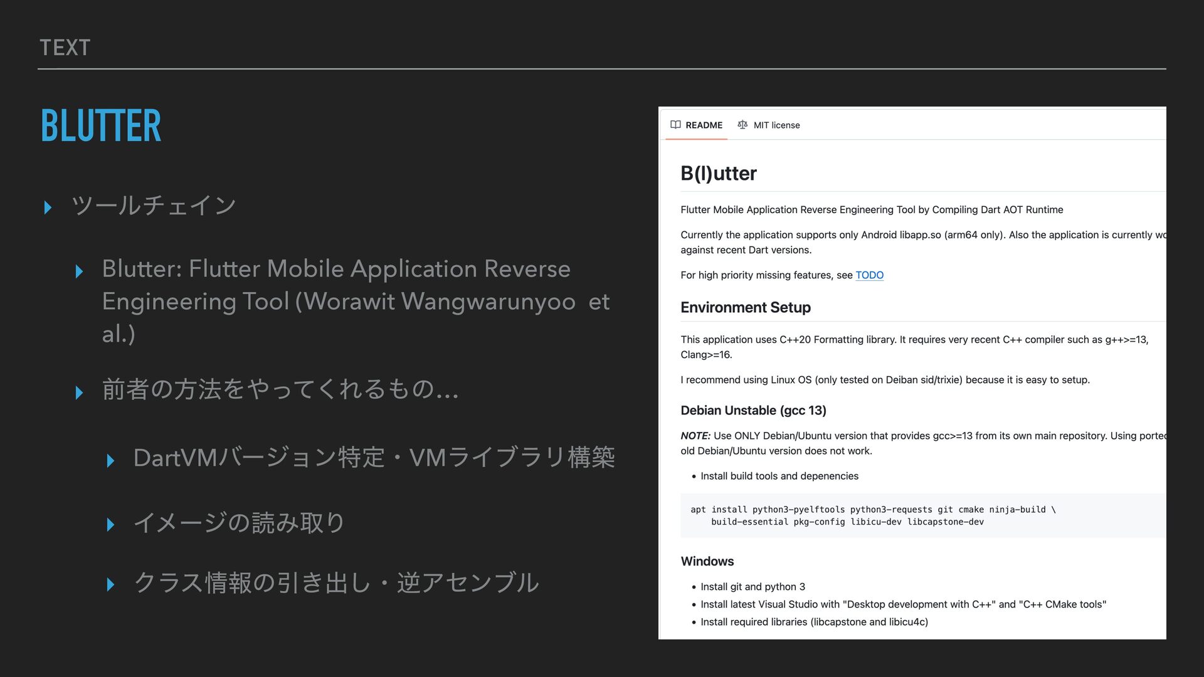Viewport: 1204px width, 677px height.
Task: Click the MIT license scale icon
Action: [742, 125]
